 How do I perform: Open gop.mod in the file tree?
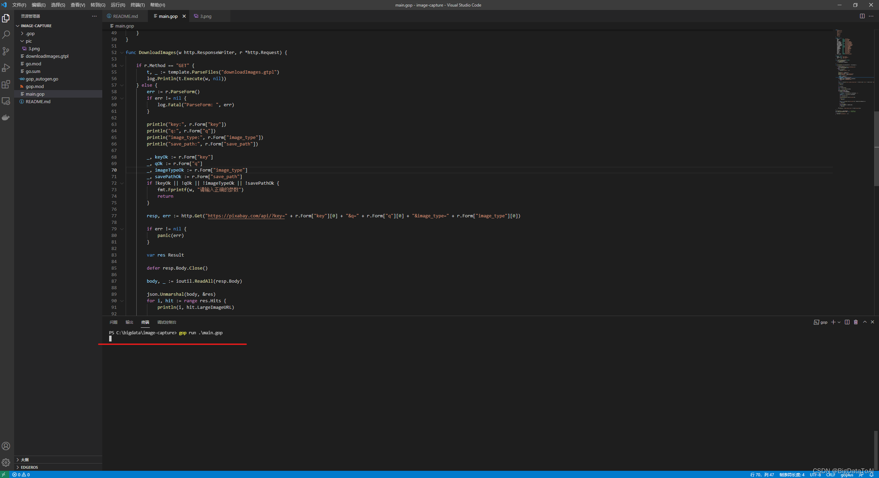pos(58,86)
